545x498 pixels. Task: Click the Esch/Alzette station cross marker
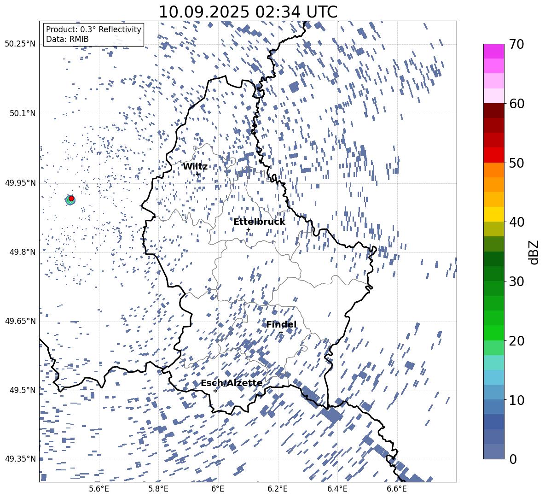pyautogui.click(x=215, y=391)
